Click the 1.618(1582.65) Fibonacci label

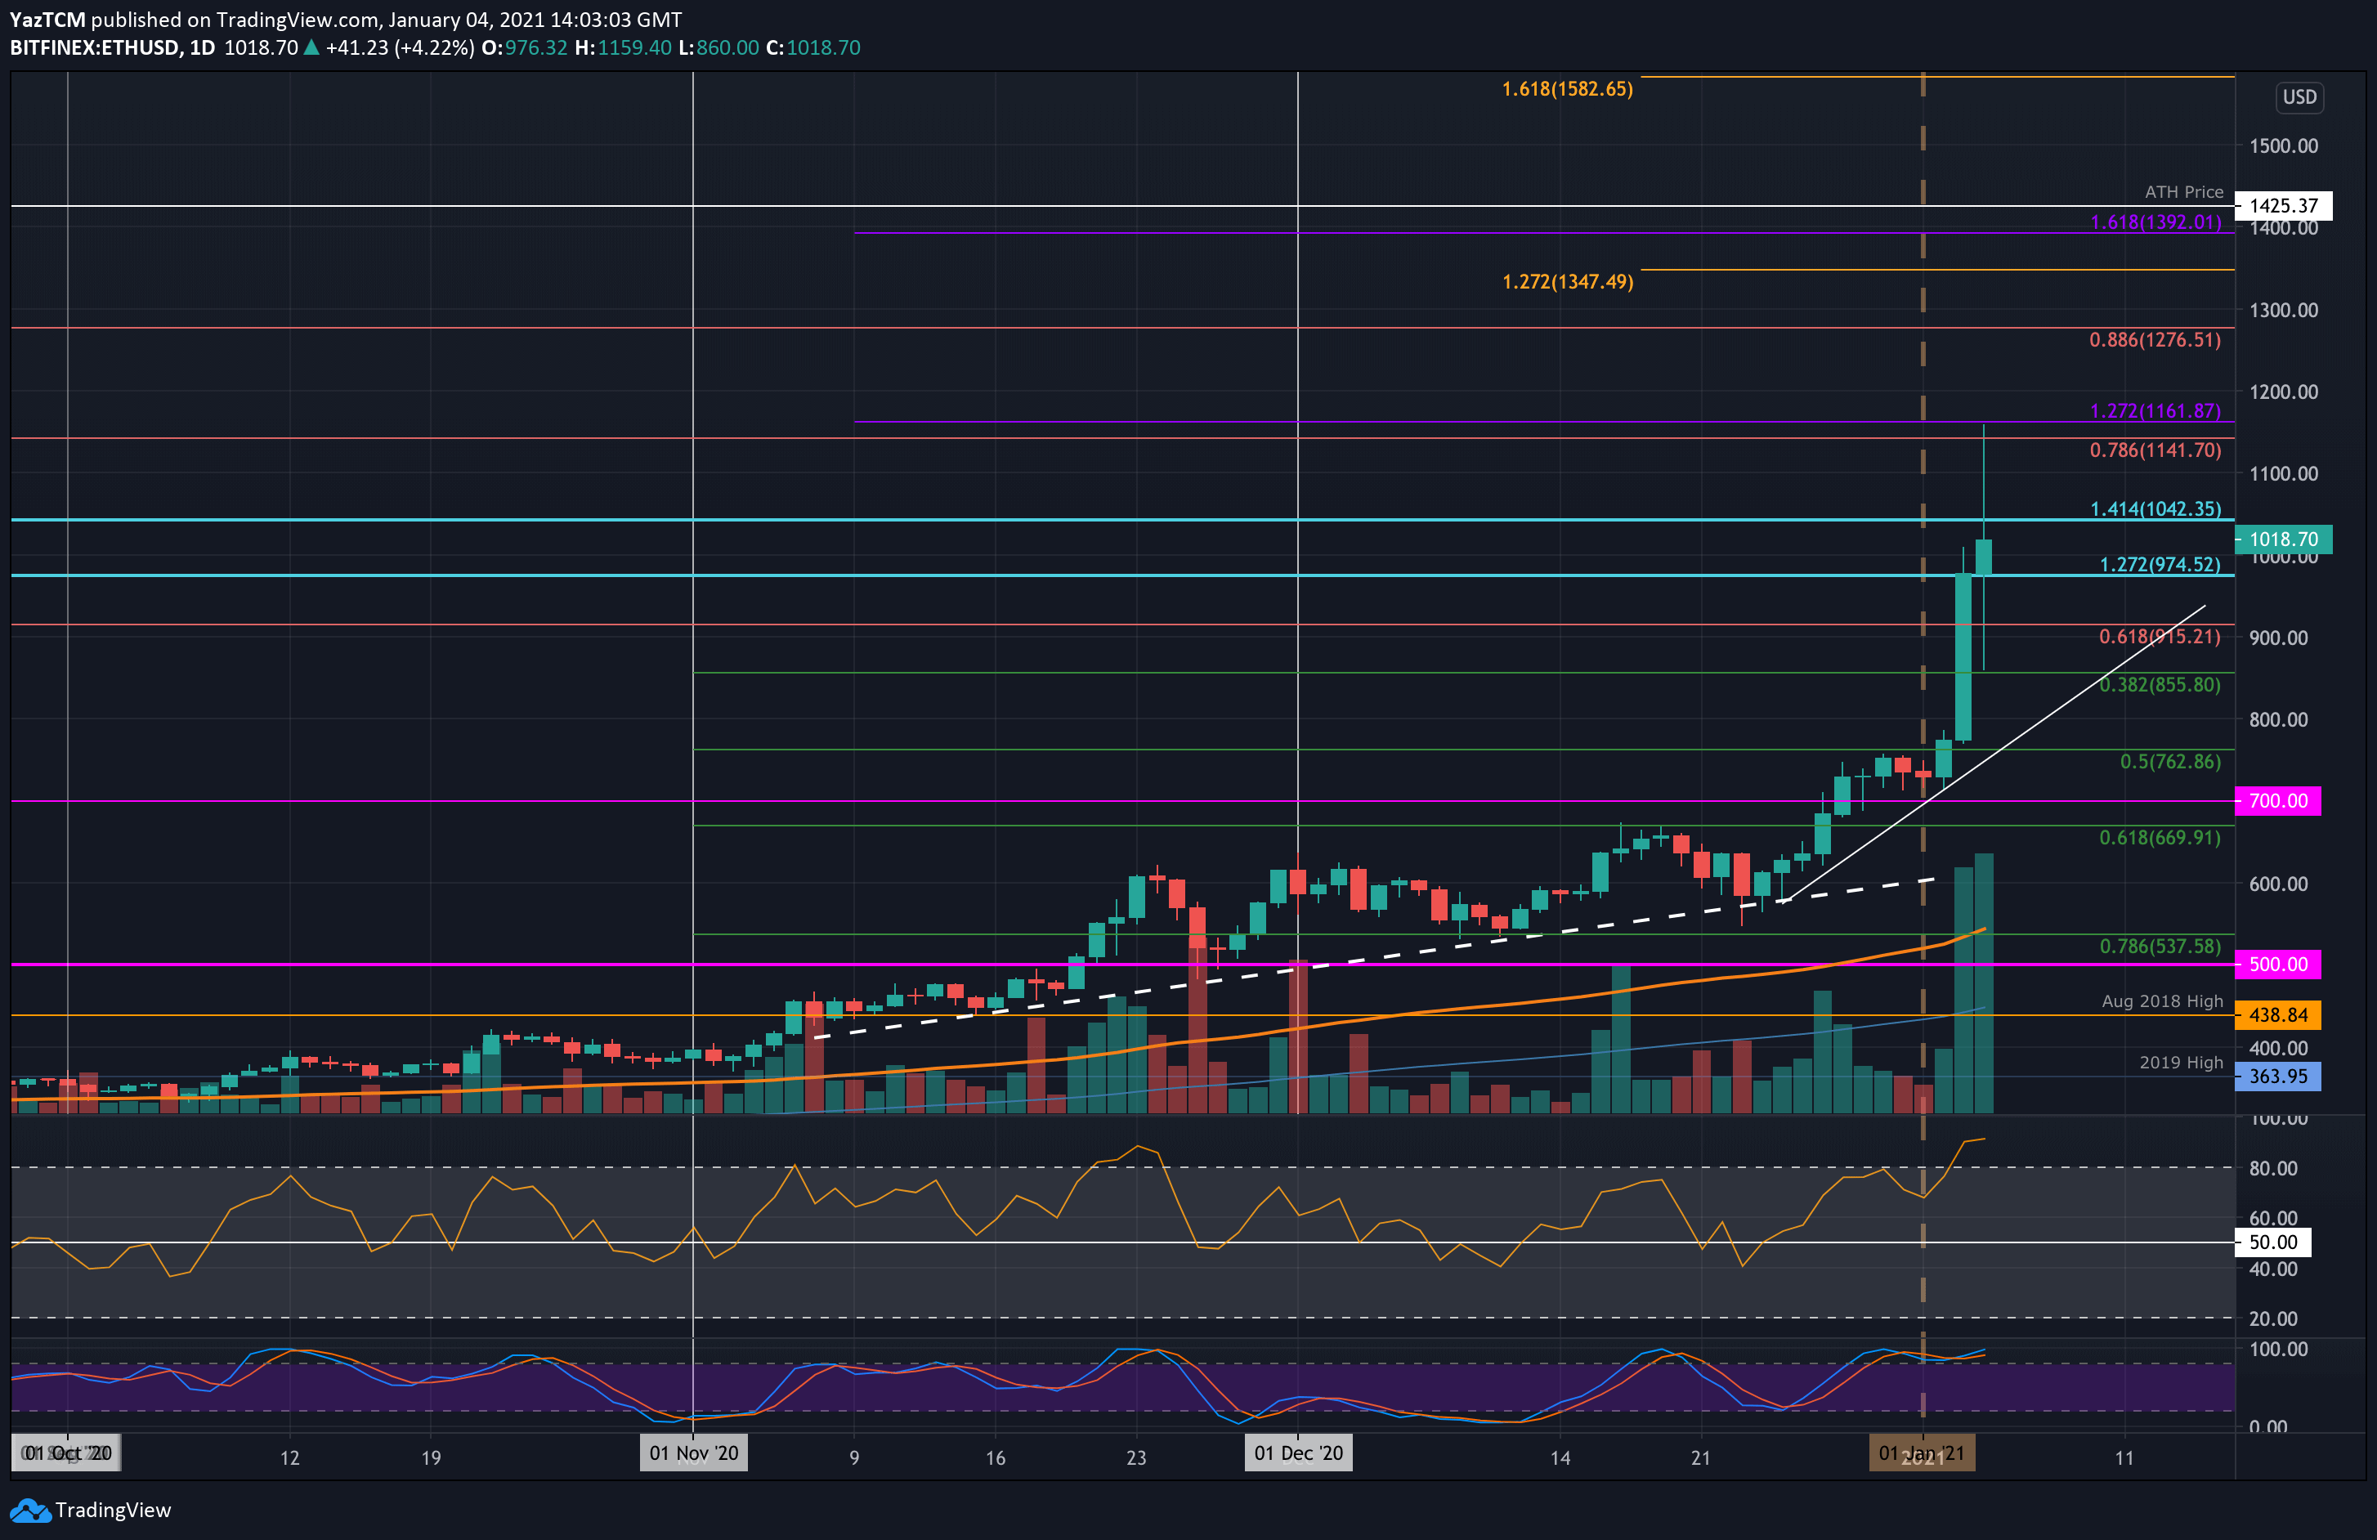click(x=1567, y=89)
